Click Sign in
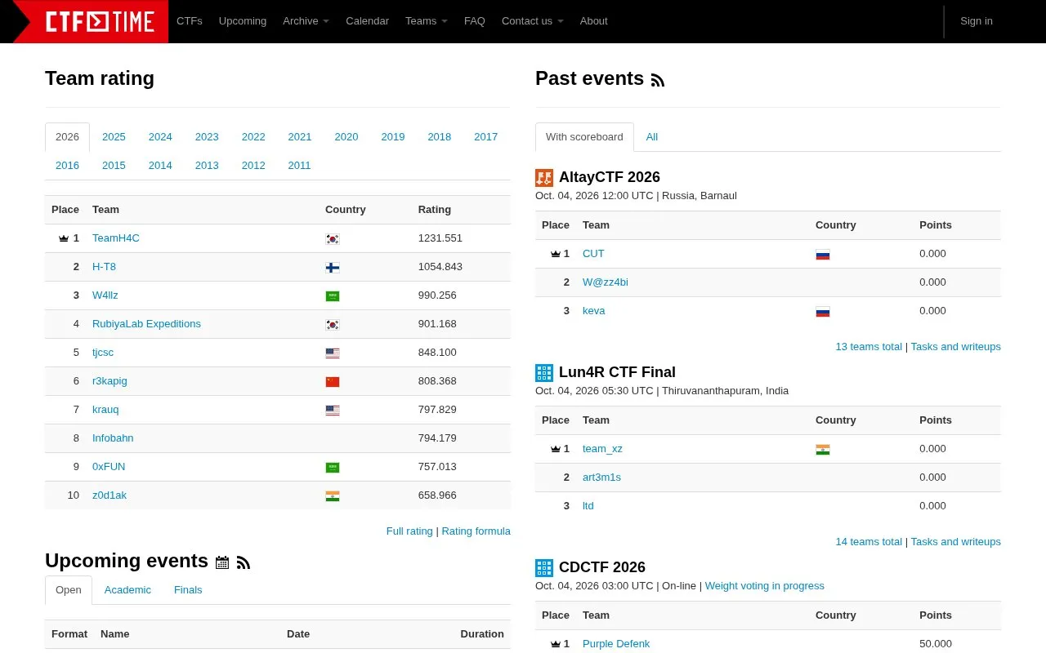Image resolution: width=1046 pixels, height=653 pixels. click(977, 21)
